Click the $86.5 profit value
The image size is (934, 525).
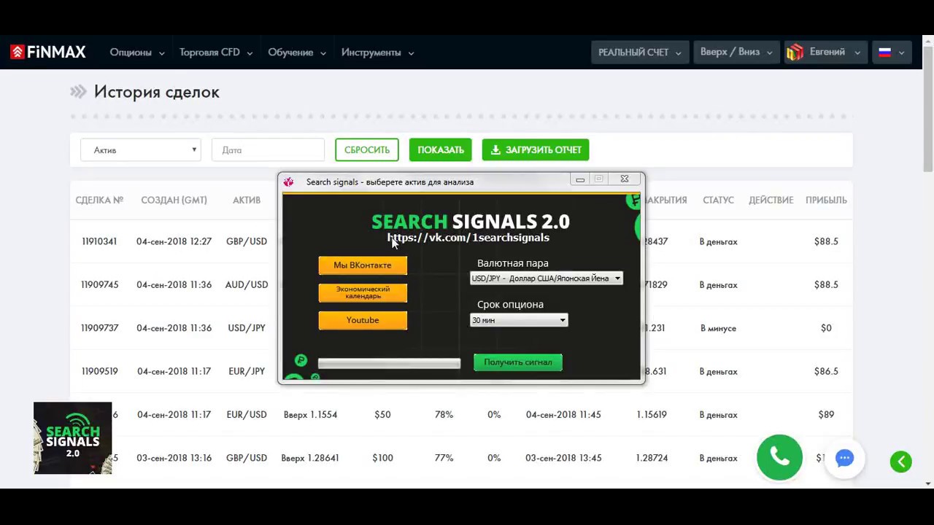coord(826,371)
